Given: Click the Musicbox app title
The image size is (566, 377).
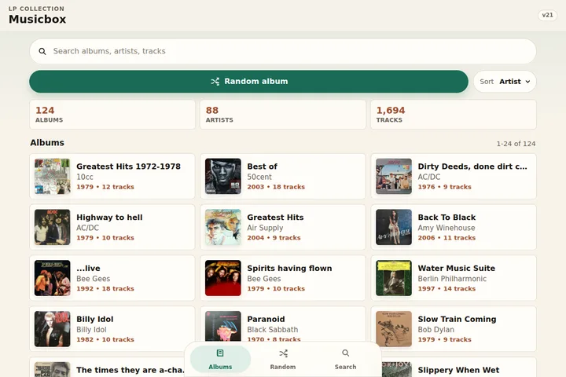Looking at the screenshot, I should click(x=38, y=19).
